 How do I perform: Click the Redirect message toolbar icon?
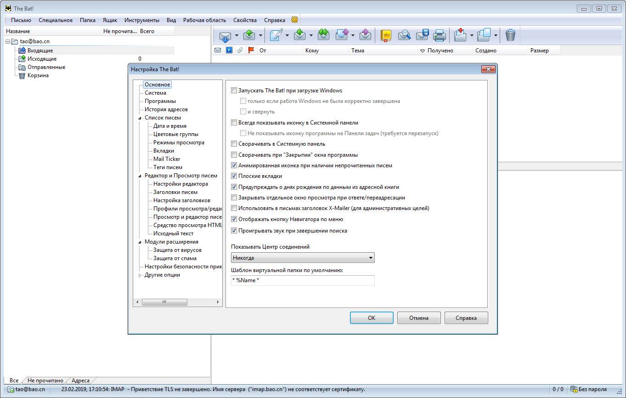(x=365, y=35)
